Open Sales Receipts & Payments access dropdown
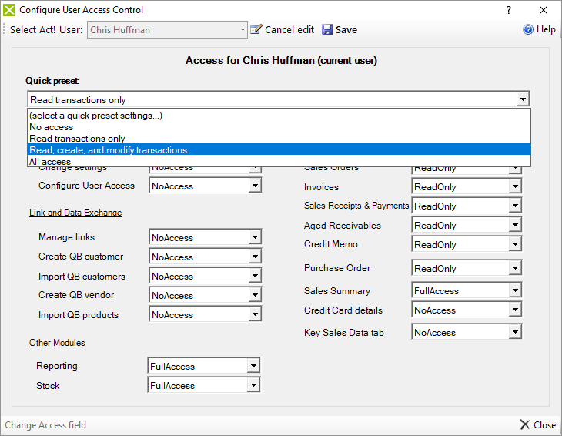This screenshot has width=562, height=436. tap(515, 206)
